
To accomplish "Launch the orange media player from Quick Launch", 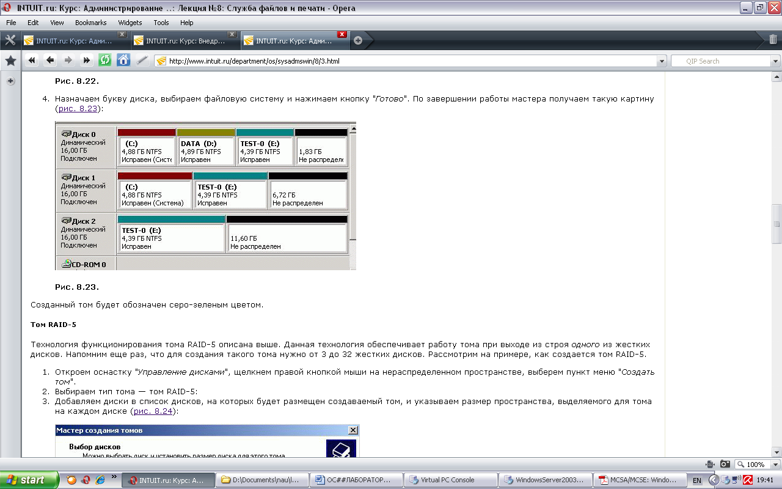I will point(71,480).
